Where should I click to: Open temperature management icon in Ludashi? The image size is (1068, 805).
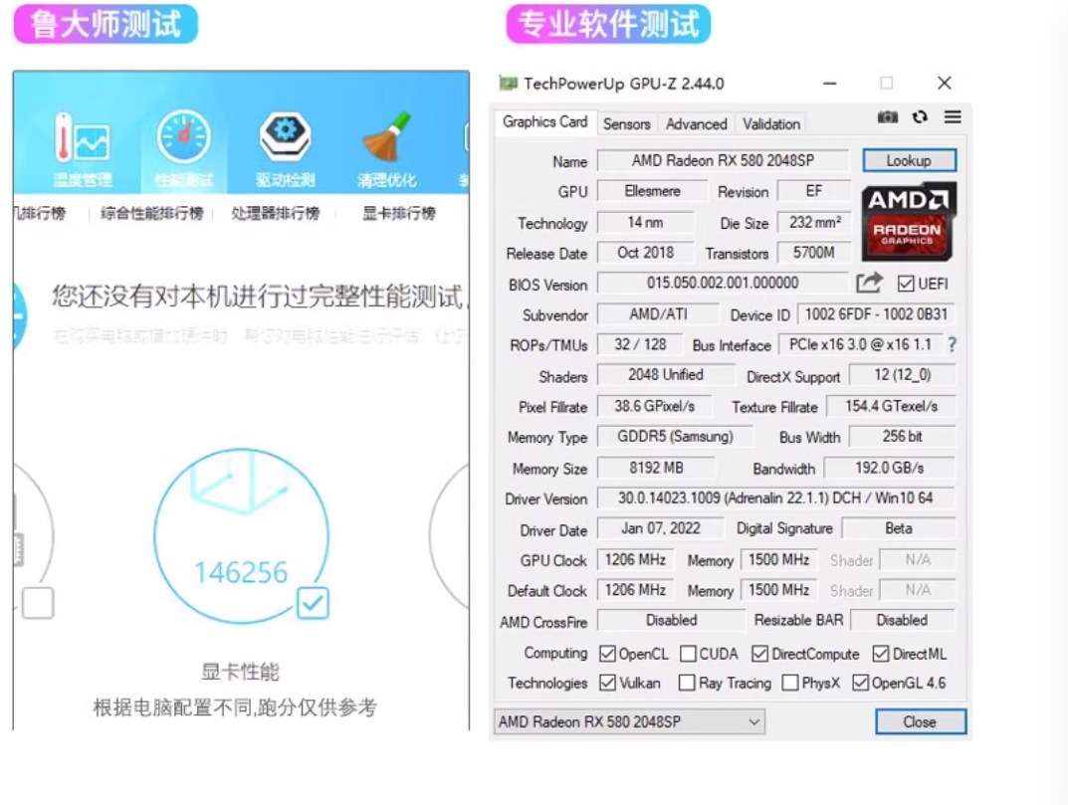(x=83, y=137)
